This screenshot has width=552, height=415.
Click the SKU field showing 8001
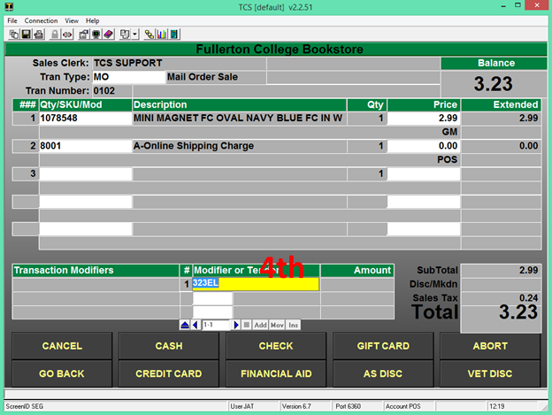[x=86, y=146]
